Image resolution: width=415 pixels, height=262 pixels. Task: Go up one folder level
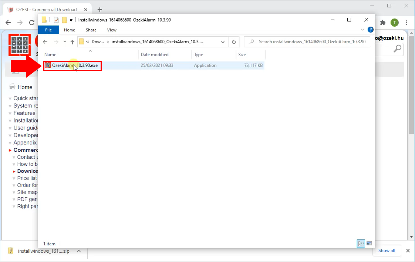pyautogui.click(x=72, y=42)
